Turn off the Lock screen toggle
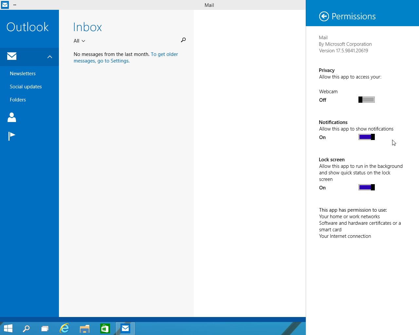Screen dimensions: 419x335 point(367,187)
